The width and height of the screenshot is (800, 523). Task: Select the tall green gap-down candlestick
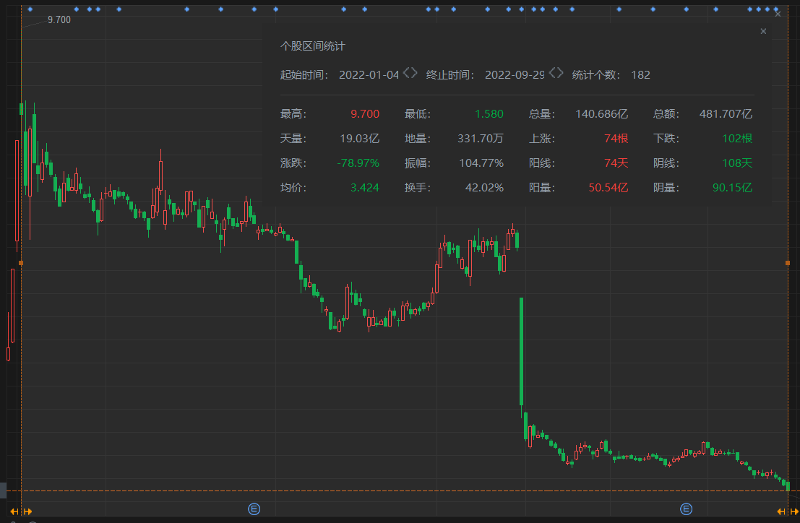(x=520, y=351)
